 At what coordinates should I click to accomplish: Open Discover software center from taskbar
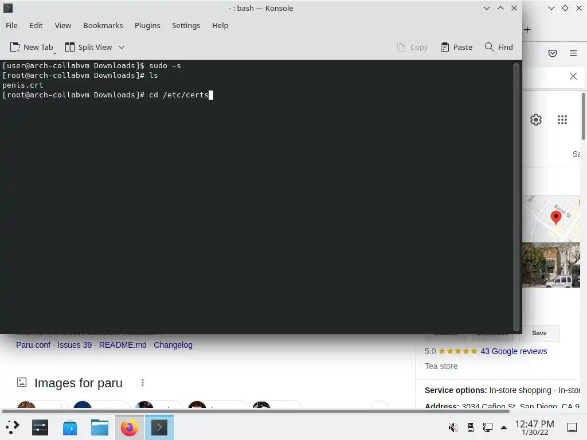click(x=70, y=427)
